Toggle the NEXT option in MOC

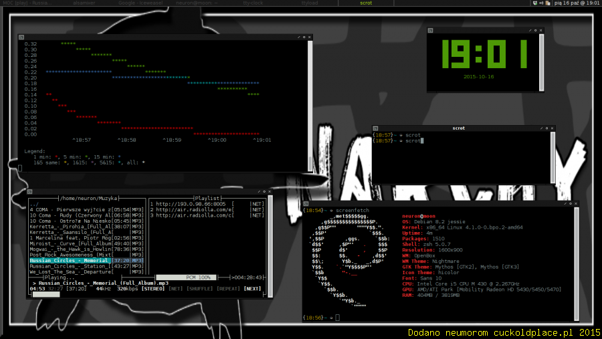(x=252, y=289)
